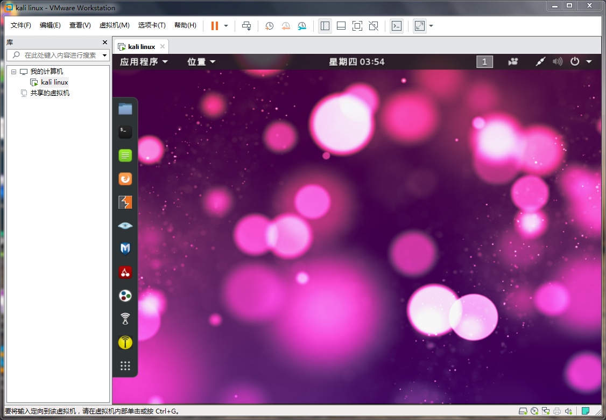The width and height of the screenshot is (606, 420).
Task: Select 共享的虚拟机 in the library
Action: (x=50, y=93)
